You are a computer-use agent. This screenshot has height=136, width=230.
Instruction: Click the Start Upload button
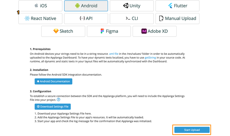click(x=192, y=130)
